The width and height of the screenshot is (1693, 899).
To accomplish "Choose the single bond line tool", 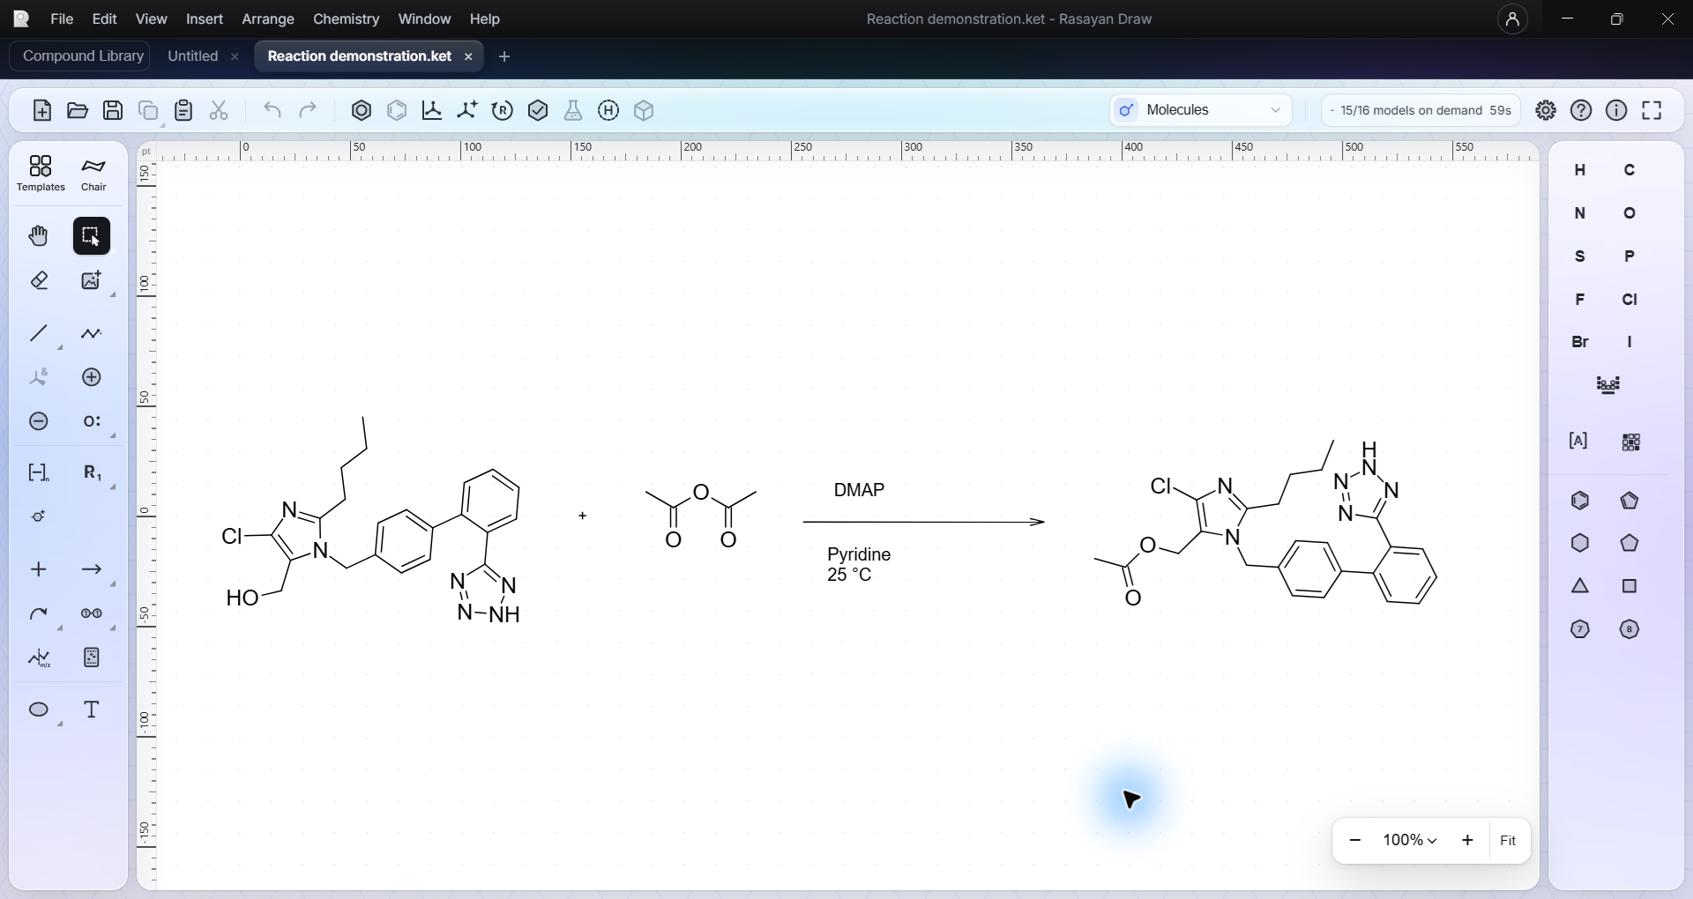I will [39, 333].
